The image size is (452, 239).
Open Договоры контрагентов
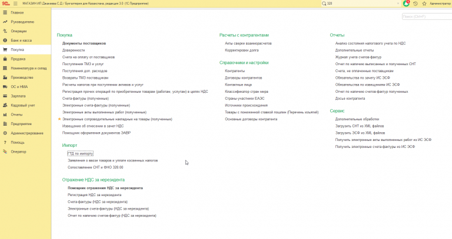(x=244, y=78)
